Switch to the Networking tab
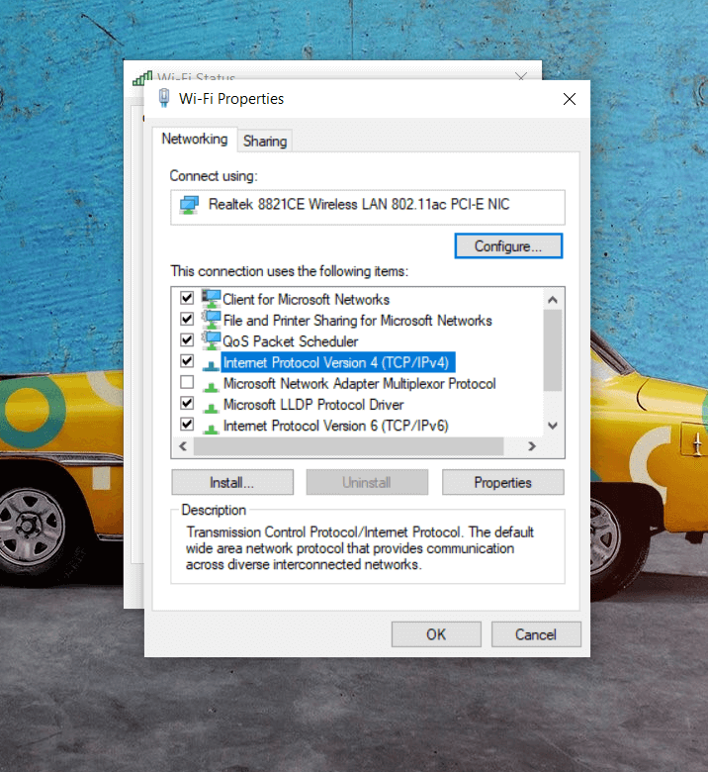708x772 pixels. point(195,140)
